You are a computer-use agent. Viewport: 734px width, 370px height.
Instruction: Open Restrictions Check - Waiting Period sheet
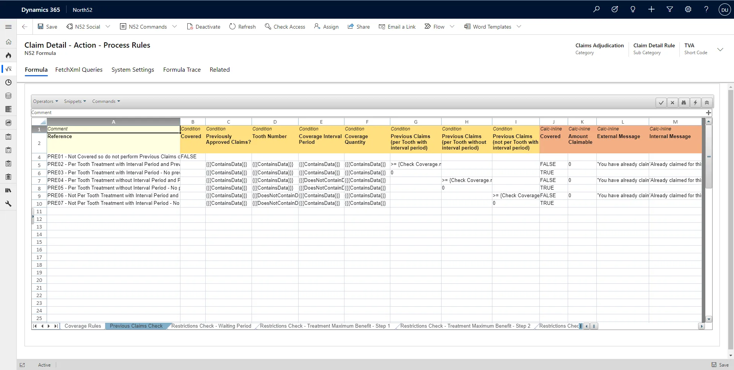[x=211, y=326]
